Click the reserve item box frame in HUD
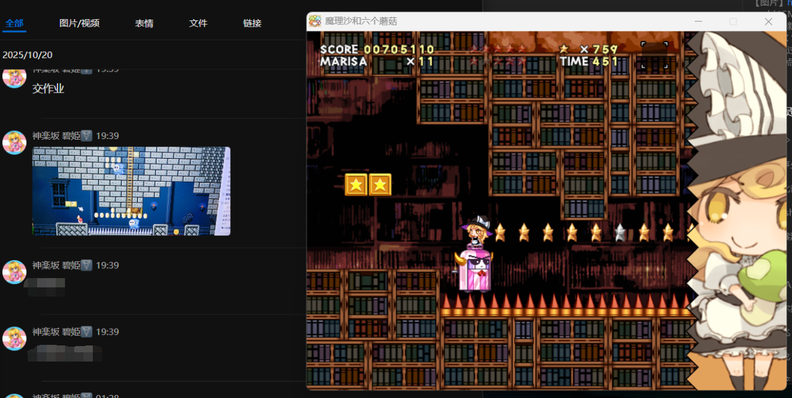The image size is (792, 398). 655,55
